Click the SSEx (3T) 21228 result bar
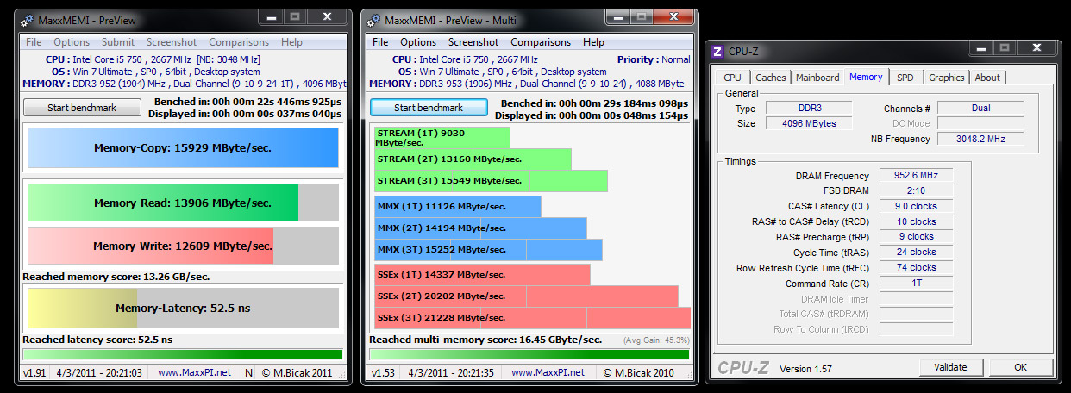Image resolution: width=1071 pixels, height=393 pixels. [532, 318]
